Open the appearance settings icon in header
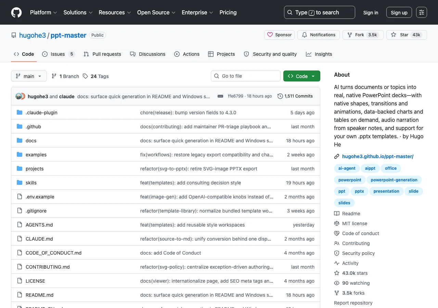This screenshot has width=438, height=308. click(422, 12)
